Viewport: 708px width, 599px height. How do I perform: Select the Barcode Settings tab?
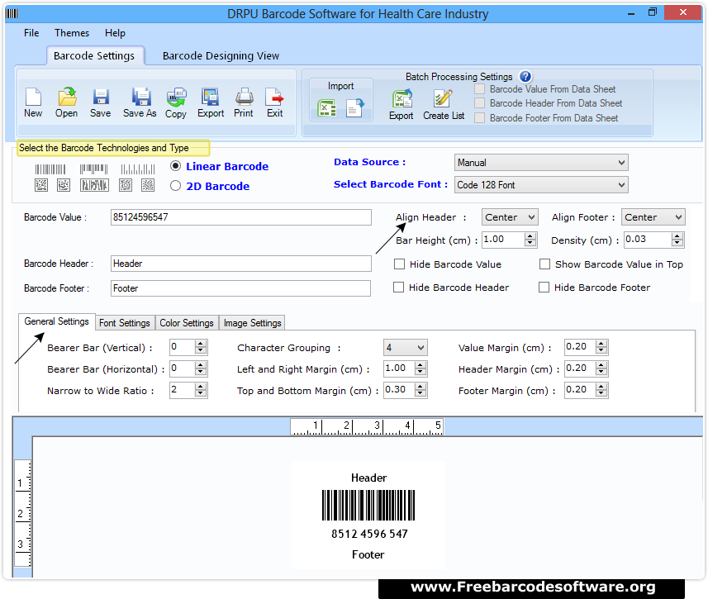[x=94, y=55]
